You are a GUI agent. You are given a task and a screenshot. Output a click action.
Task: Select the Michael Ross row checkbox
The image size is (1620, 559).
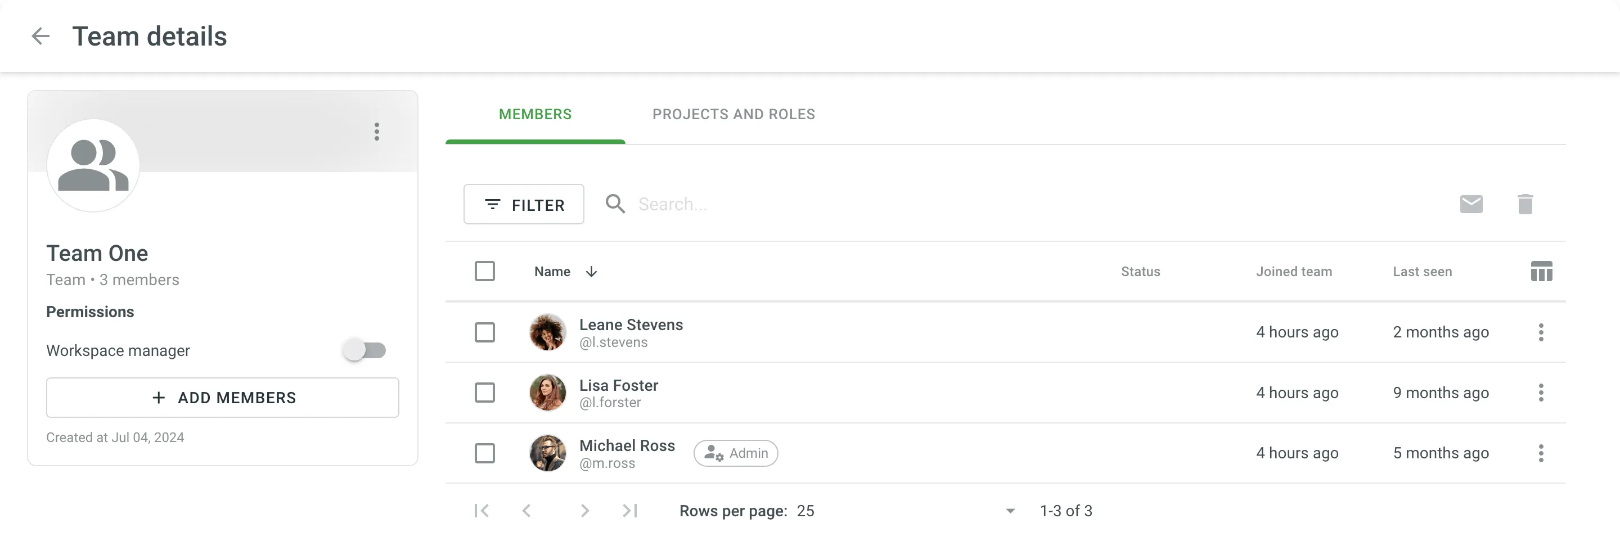(x=484, y=453)
